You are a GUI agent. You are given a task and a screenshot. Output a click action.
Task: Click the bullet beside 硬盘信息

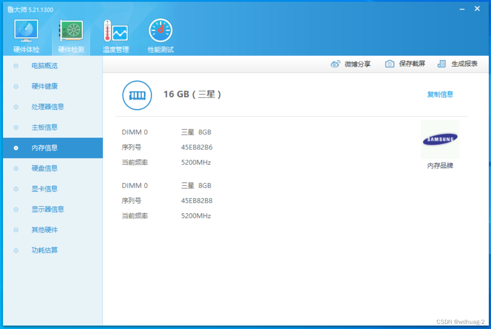[x=16, y=168]
